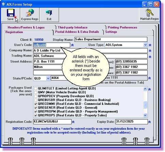Enable the QMV Motor Vehicle Dealer checkbox
This screenshot has height=152, width=165.
[x=36, y=92]
